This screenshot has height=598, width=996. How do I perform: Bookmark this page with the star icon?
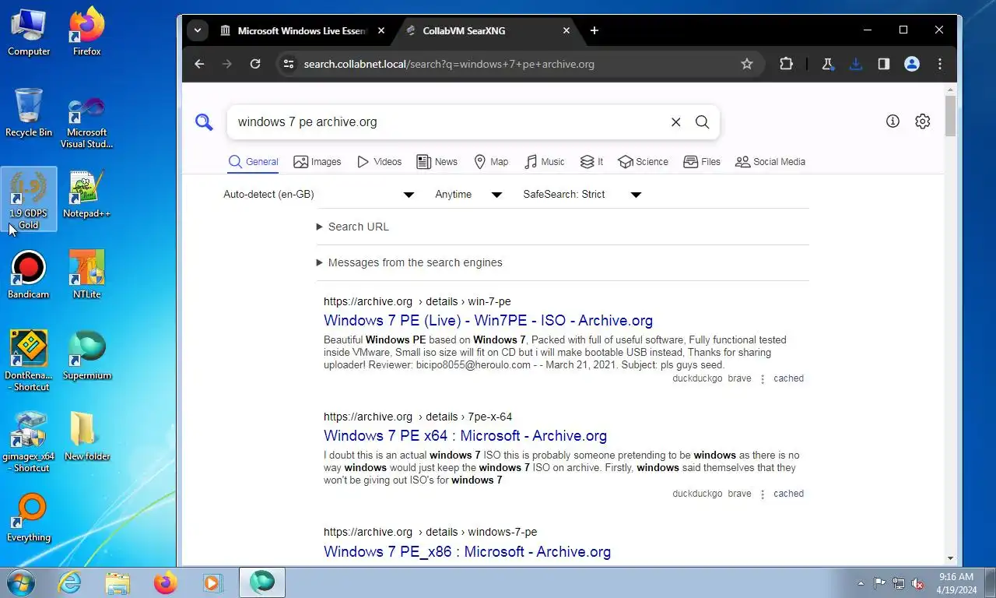[x=747, y=64]
